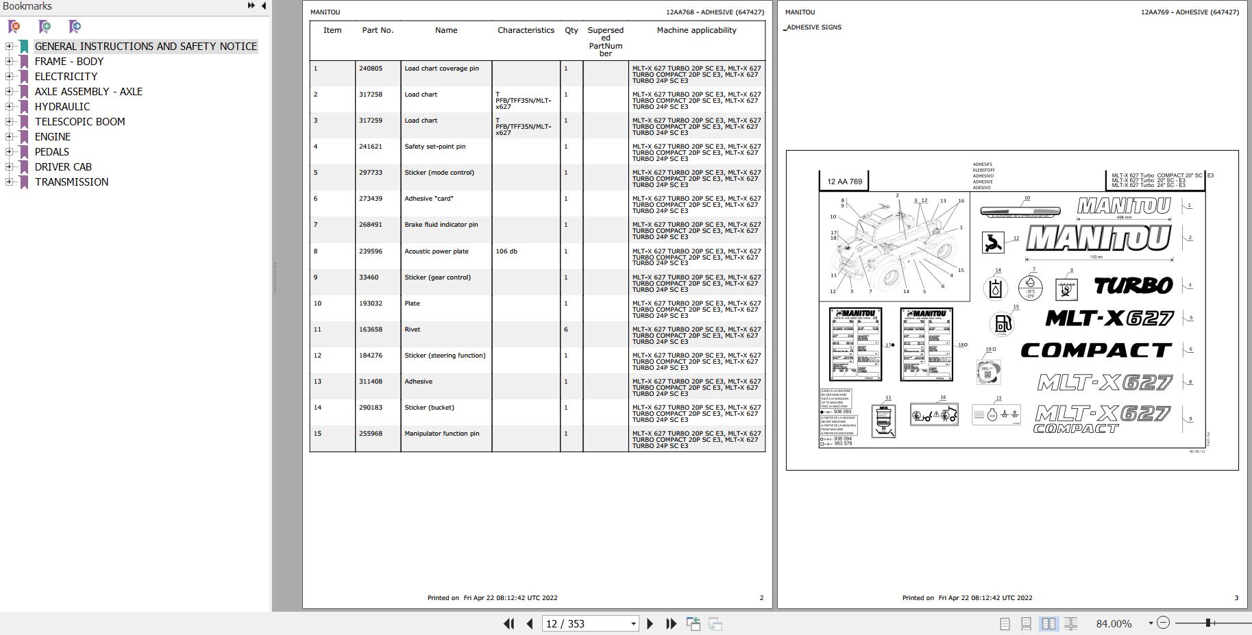Click the 84.00% zoom value
1252x635 pixels.
coord(1114,623)
